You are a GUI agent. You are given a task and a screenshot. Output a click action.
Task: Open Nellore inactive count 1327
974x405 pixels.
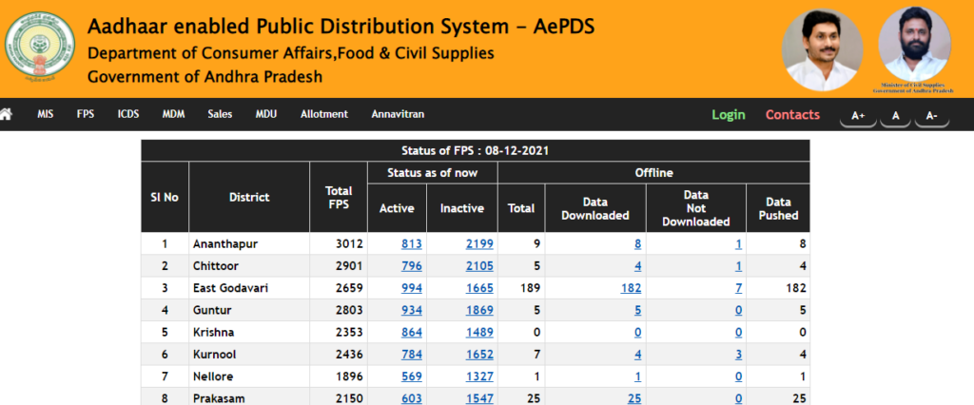point(479,376)
